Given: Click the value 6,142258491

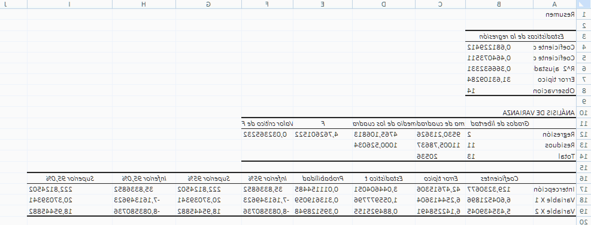Looking at the screenshot, I should click(439, 211).
